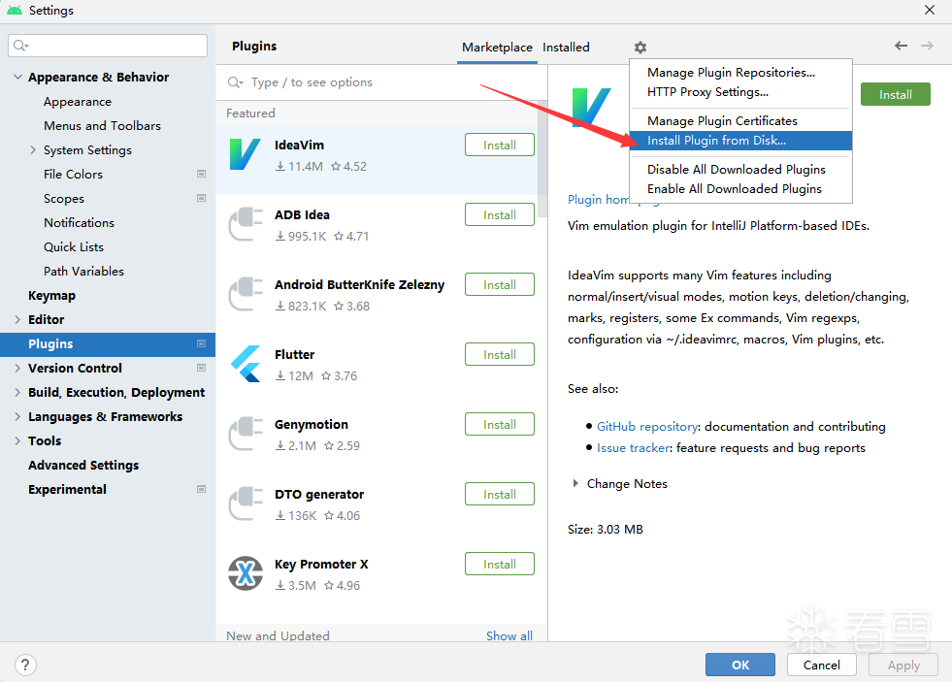Click the green Install button in details pane
The height and width of the screenshot is (682, 952).
(x=896, y=95)
